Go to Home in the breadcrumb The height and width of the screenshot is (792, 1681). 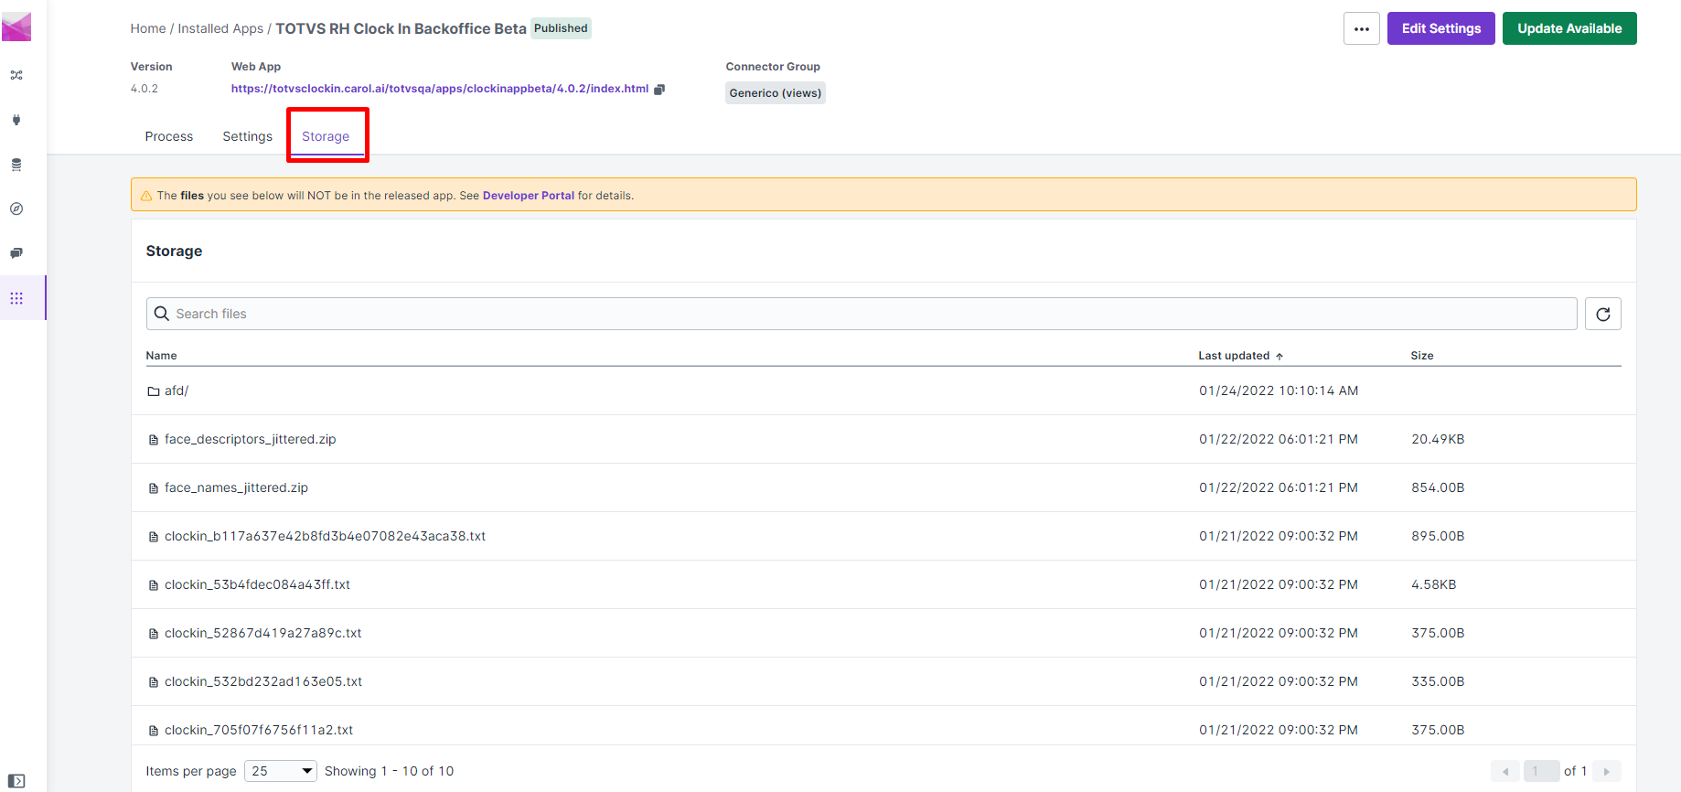pos(148,28)
